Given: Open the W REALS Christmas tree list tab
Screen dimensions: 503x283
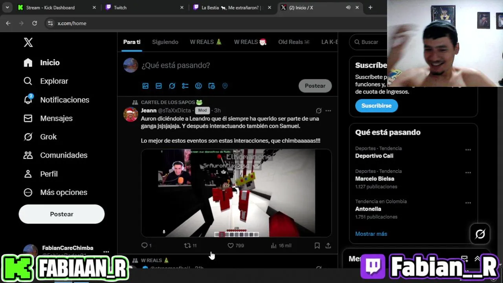Looking at the screenshot, I should point(206,42).
